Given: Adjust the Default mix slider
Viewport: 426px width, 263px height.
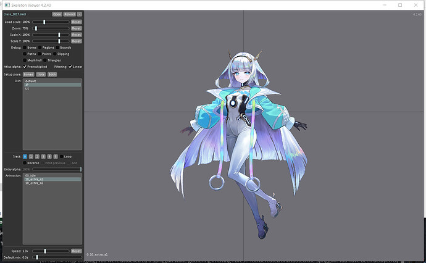Looking at the screenshot, I should pos(57,257).
